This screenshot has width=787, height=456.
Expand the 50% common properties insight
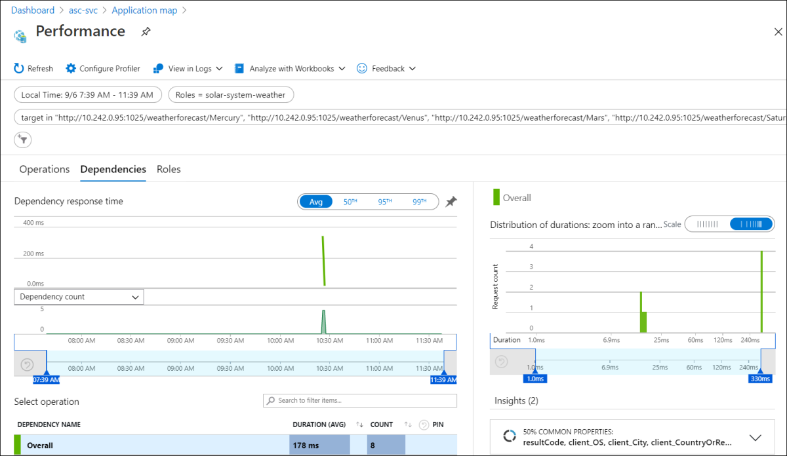pos(755,438)
